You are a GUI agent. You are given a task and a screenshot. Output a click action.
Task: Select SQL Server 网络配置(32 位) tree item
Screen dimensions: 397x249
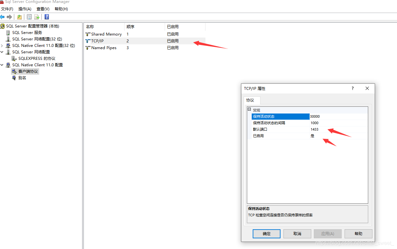pyautogui.click(x=37, y=39)
